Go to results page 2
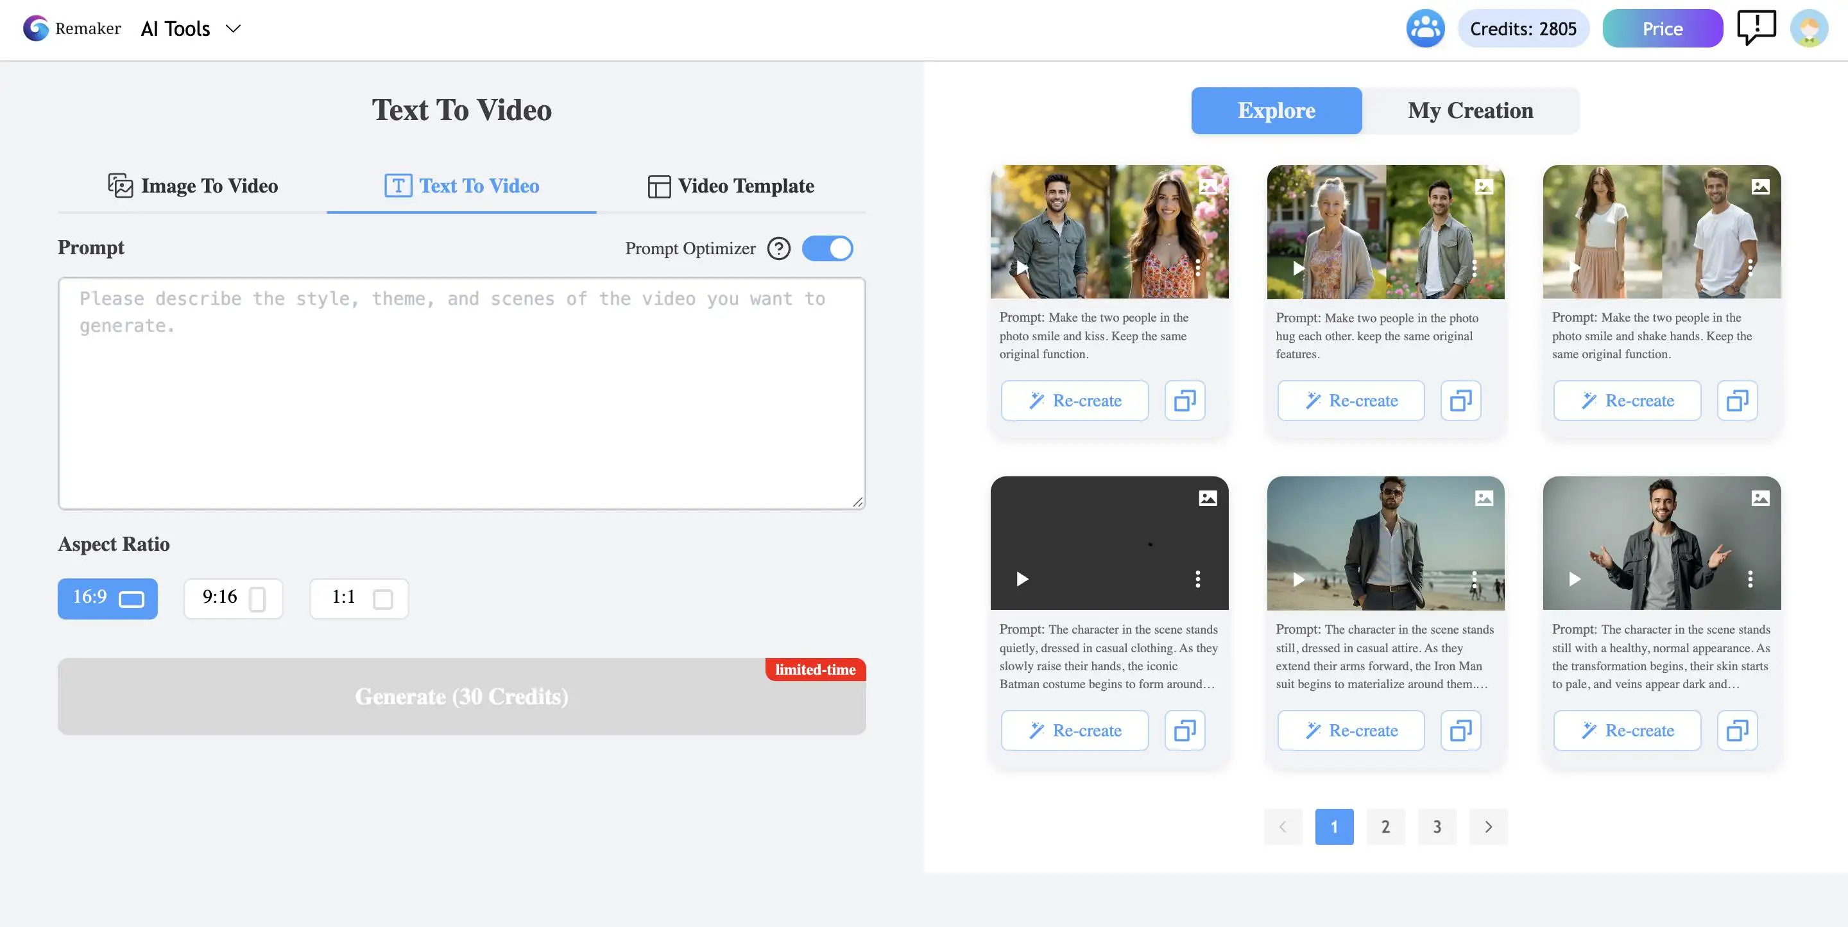Image resolution: width=1848 pixels, height=927 pixels. click(x=1385, y=827)
